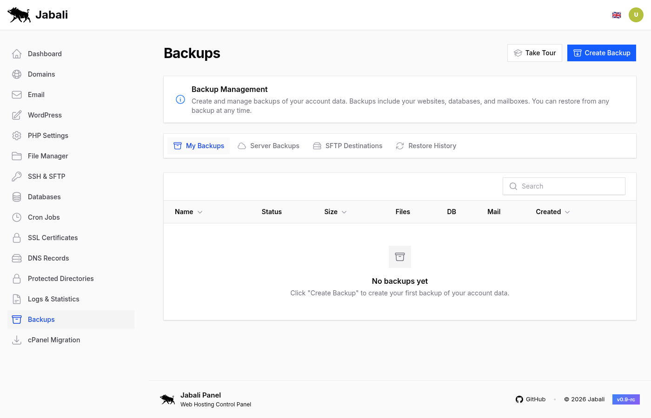651x418 pixels.
Task: Open the user avatar menu
Action: point(636,14)
